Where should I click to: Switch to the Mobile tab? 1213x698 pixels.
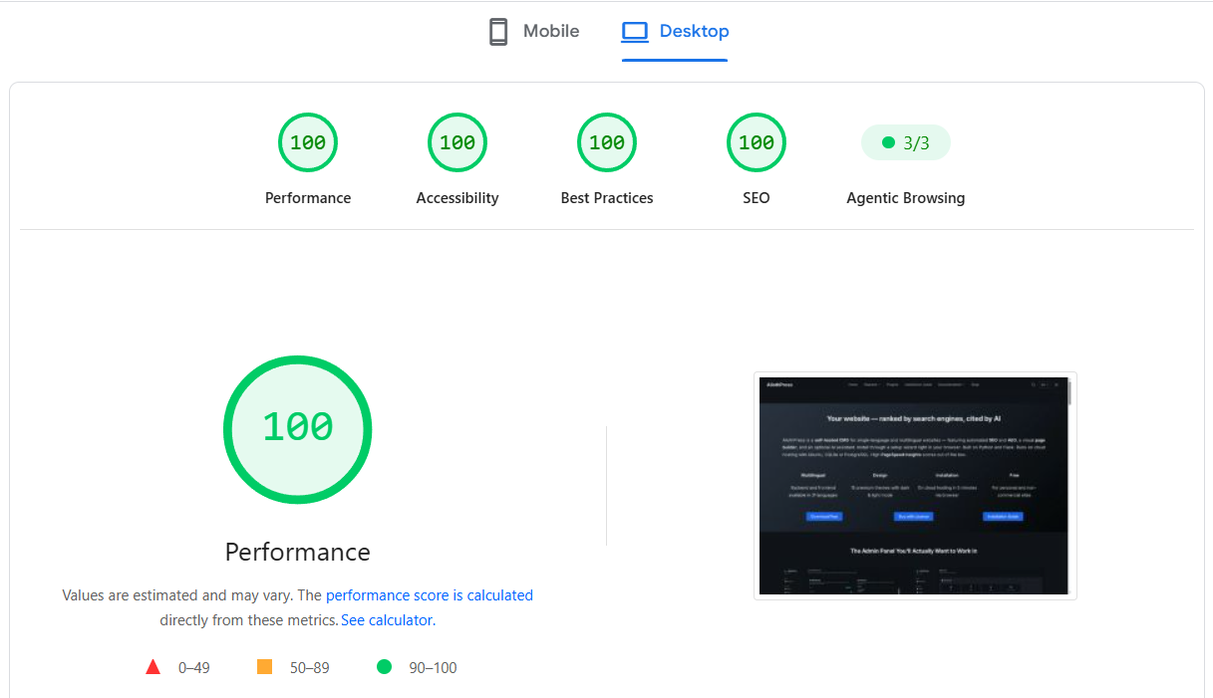tap(533, 32)
